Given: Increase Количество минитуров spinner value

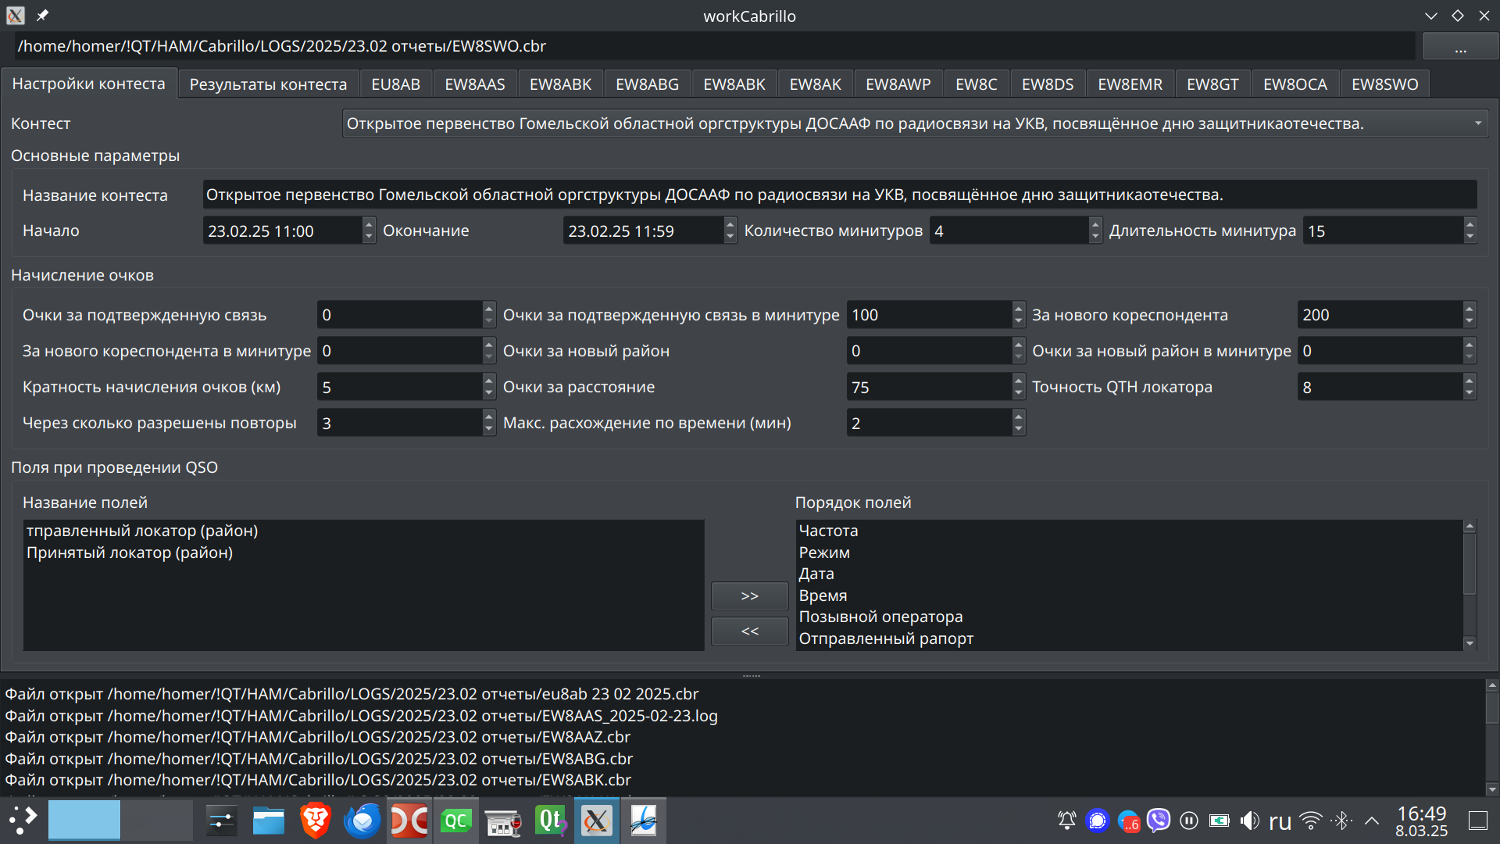Looking at the screenshot, I should [1095, 225].
